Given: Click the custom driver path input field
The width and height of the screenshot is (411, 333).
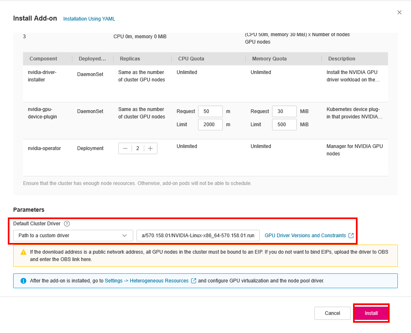Looking at the screenshot, I should tap(198, 236).
